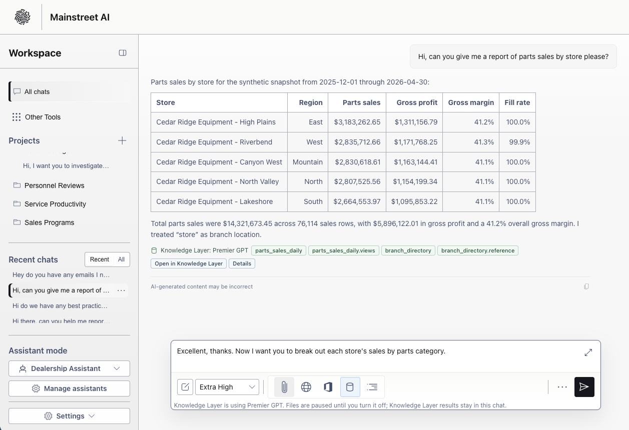Click Cedar Ridge Equipment - High Plains cell

coord(219,122)
